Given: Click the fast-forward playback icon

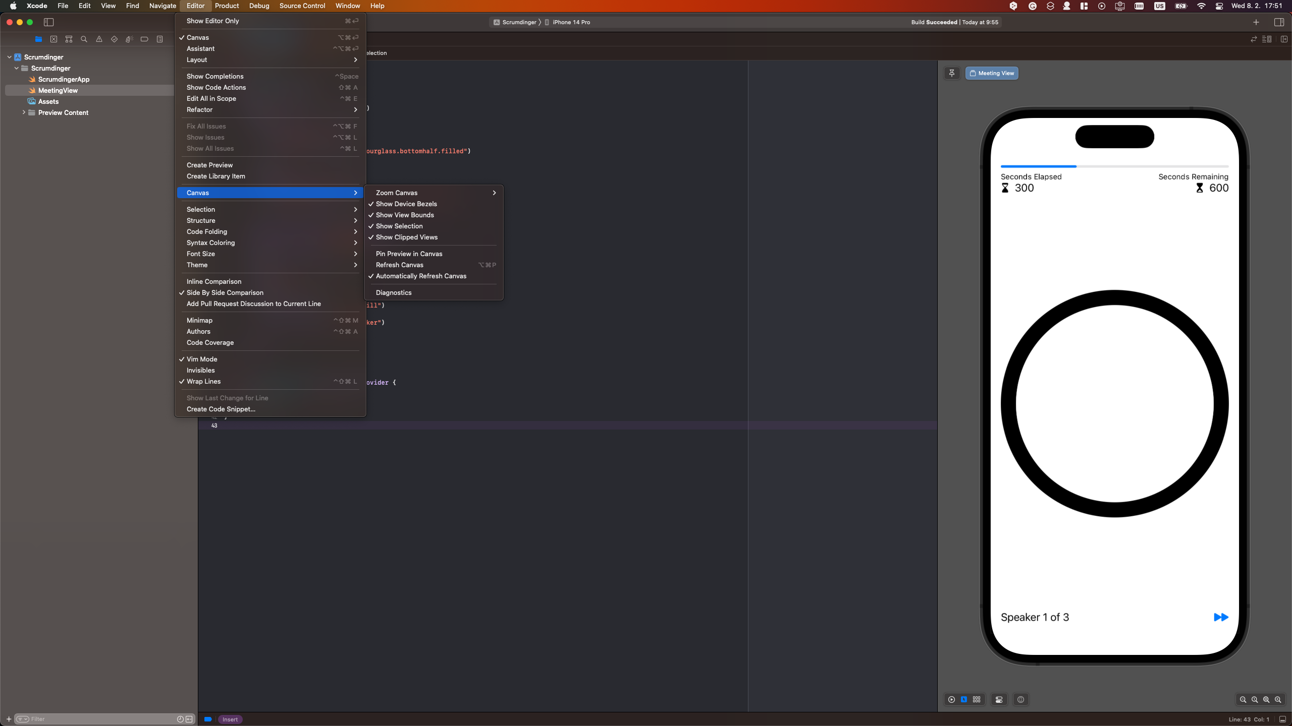Looking at the screenshot, I should [x=1221, y=617].
